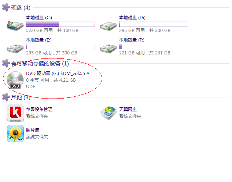Click the 苹果设备管理 name label
The height and width of the screenshot is (182, 232).
(39, 110)
